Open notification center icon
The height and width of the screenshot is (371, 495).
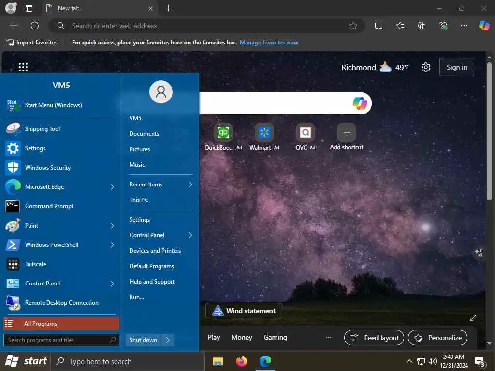point(480,362)
